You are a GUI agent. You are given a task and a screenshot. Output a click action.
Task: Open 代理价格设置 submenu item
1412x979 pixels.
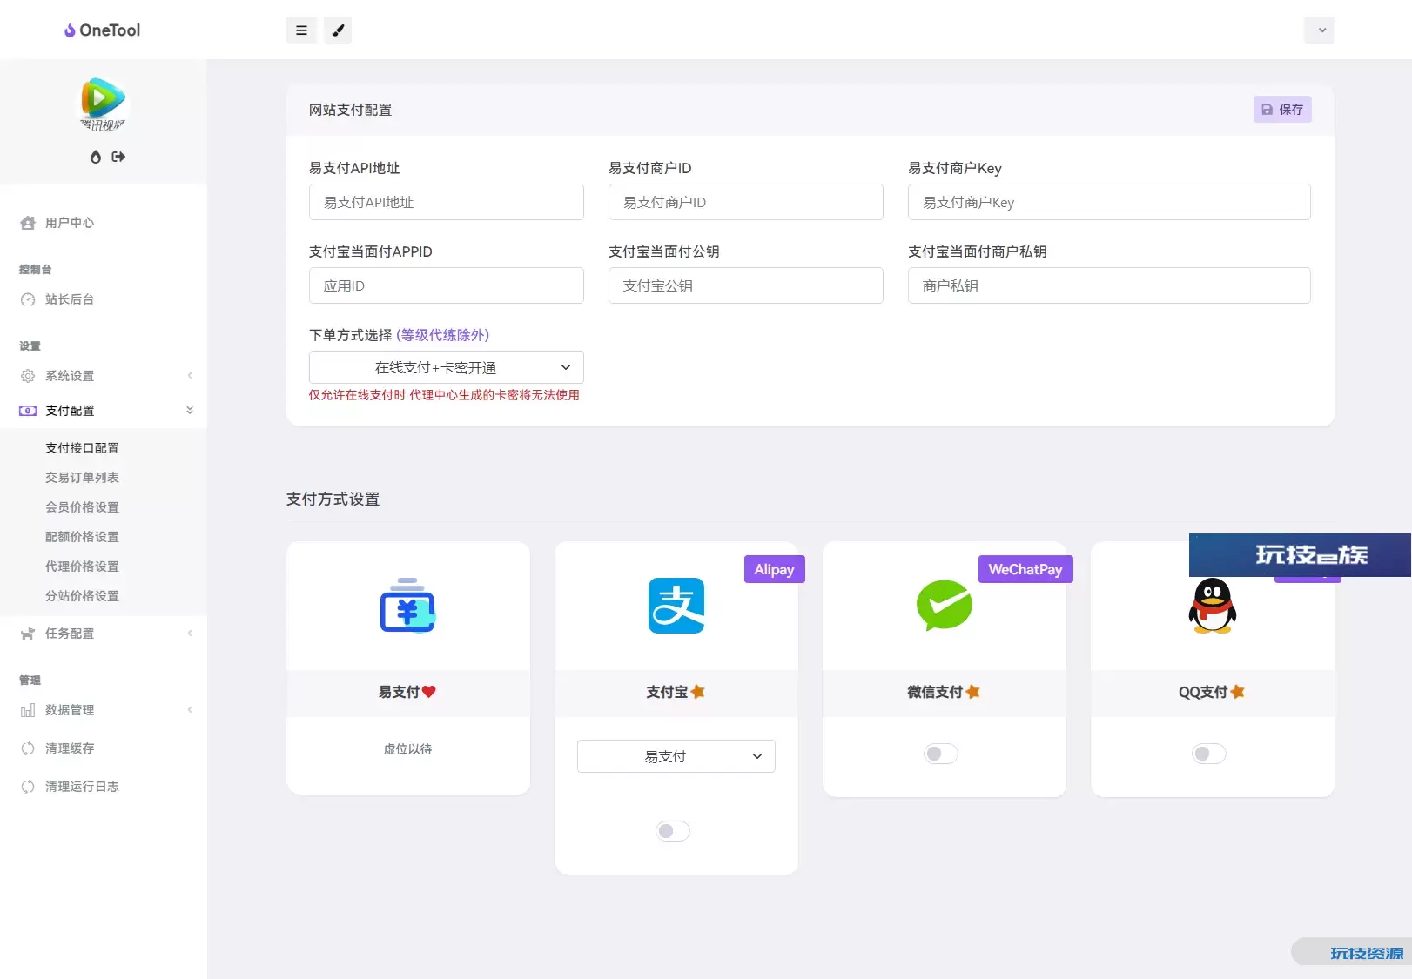click(x=82, y=567)
